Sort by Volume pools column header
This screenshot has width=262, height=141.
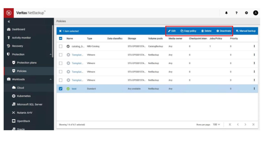coord(155,39)
